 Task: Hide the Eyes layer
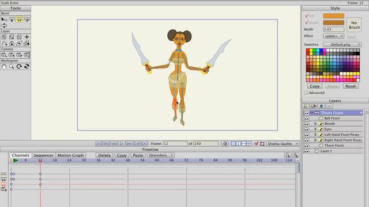[x=306, y=129]
